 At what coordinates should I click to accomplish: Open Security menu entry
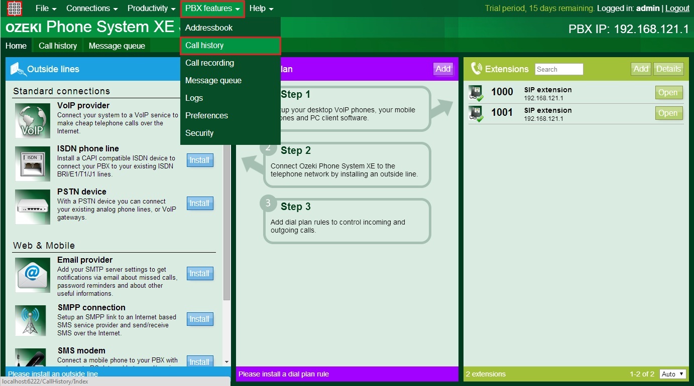coord(230,133)
